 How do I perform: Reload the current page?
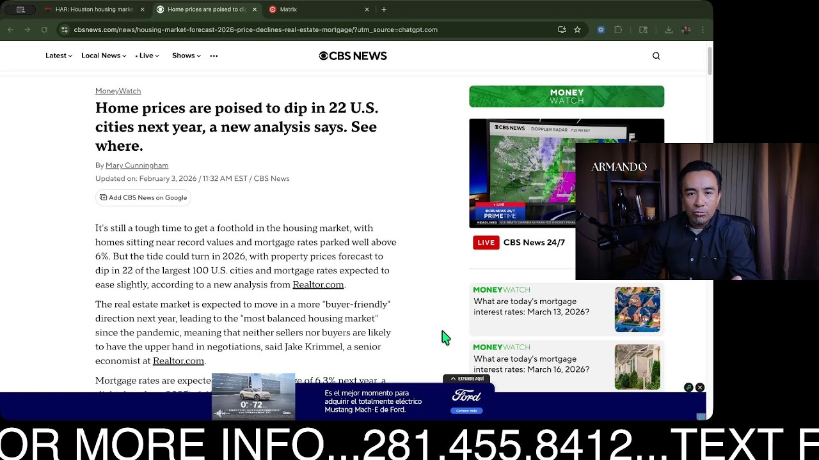click(x=44, y=29)
